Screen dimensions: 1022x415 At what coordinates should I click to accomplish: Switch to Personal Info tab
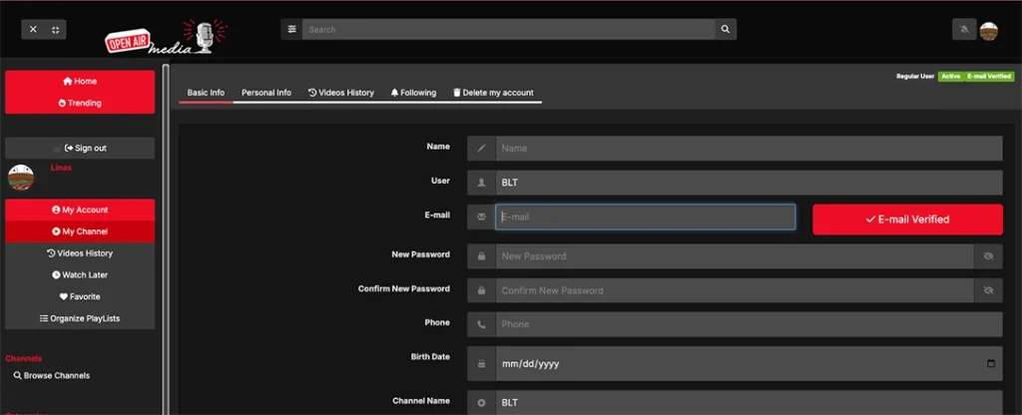coord(266,93)
